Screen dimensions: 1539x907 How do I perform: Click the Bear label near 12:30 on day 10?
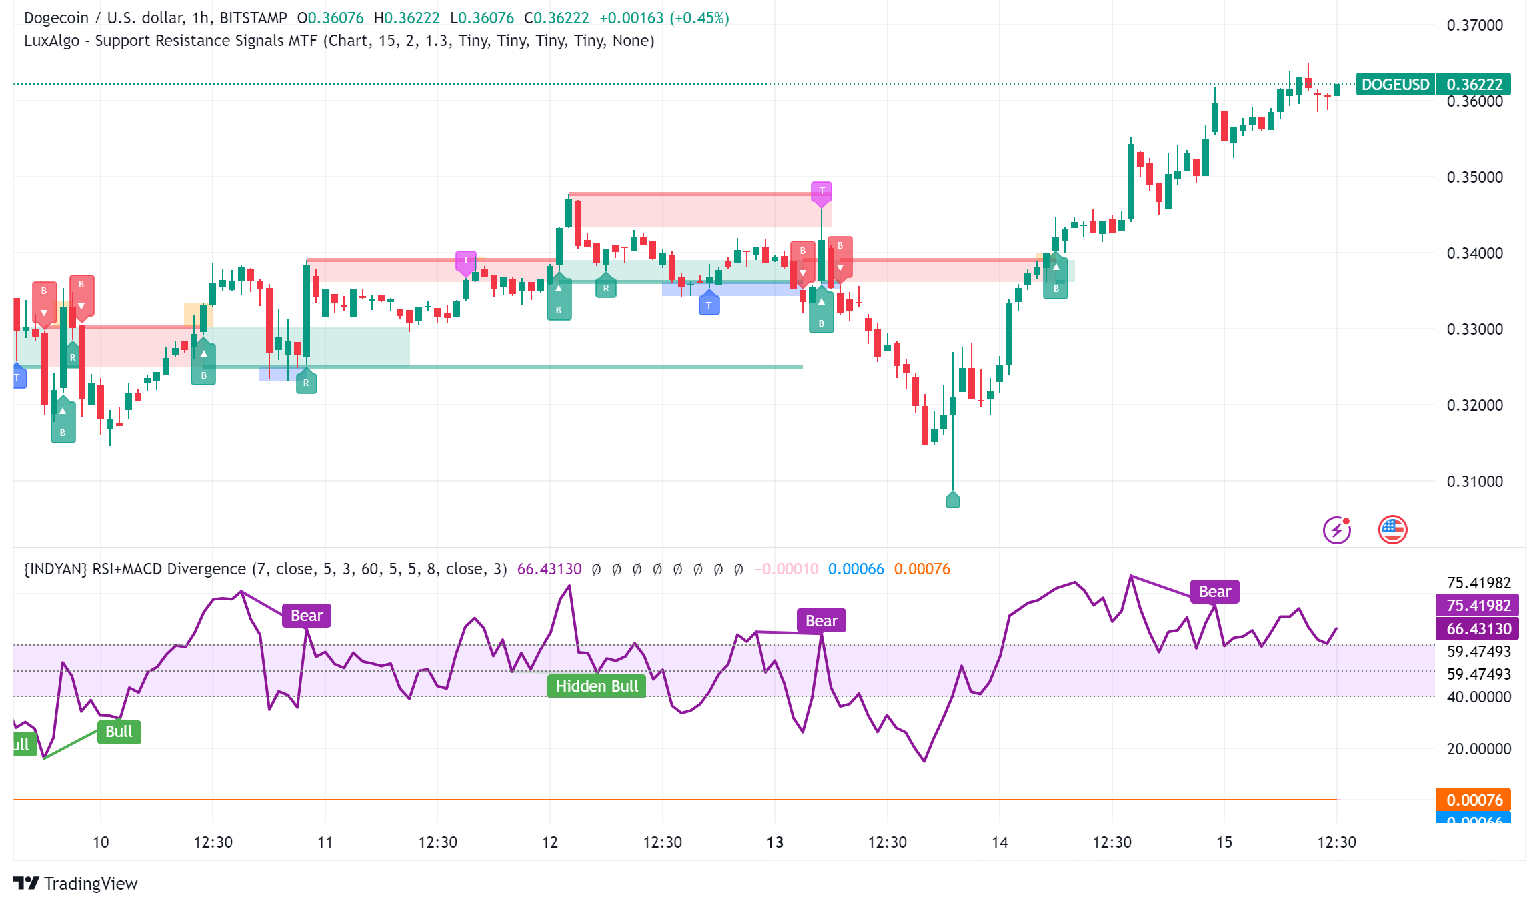click(307, 616)
